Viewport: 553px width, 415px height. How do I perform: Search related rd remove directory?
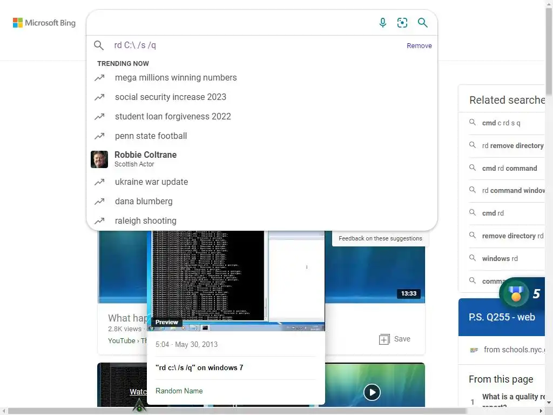513,146
